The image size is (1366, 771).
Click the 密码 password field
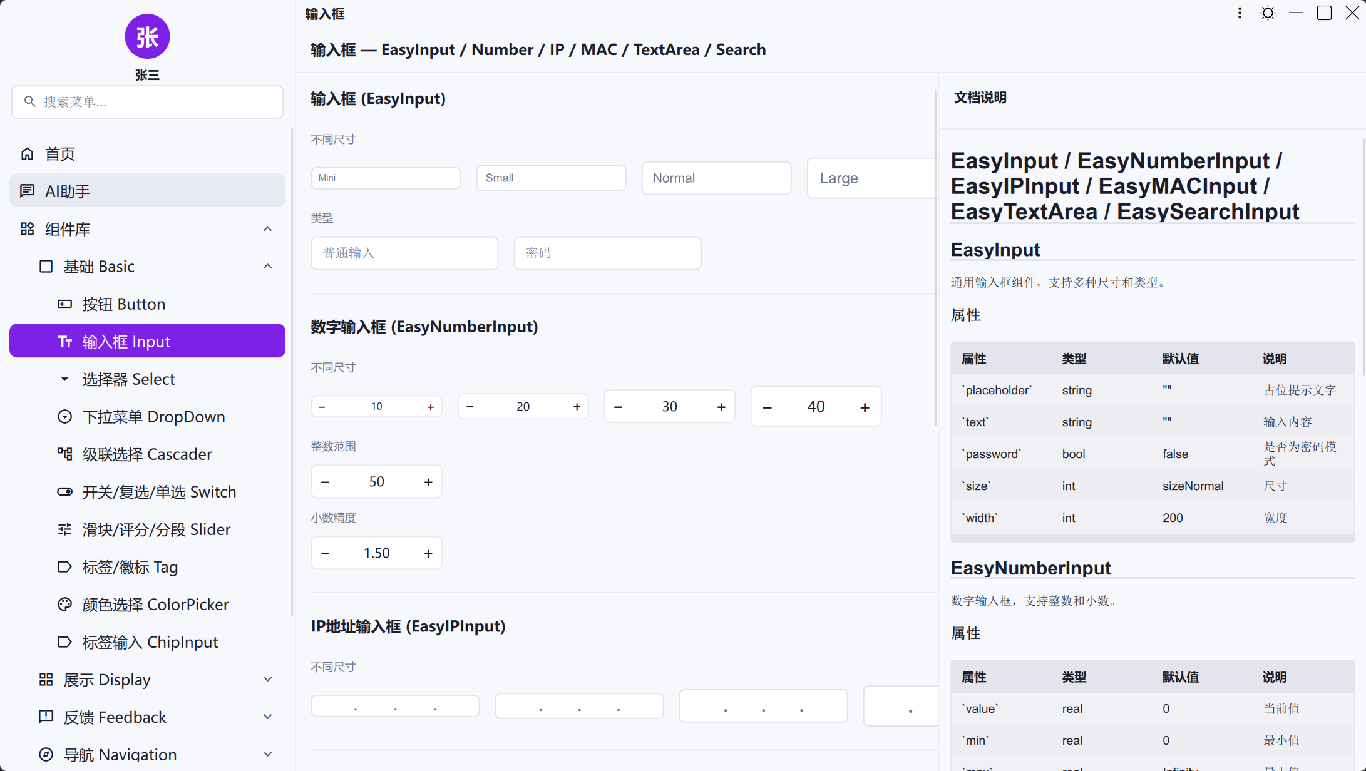tap(607, 253)
